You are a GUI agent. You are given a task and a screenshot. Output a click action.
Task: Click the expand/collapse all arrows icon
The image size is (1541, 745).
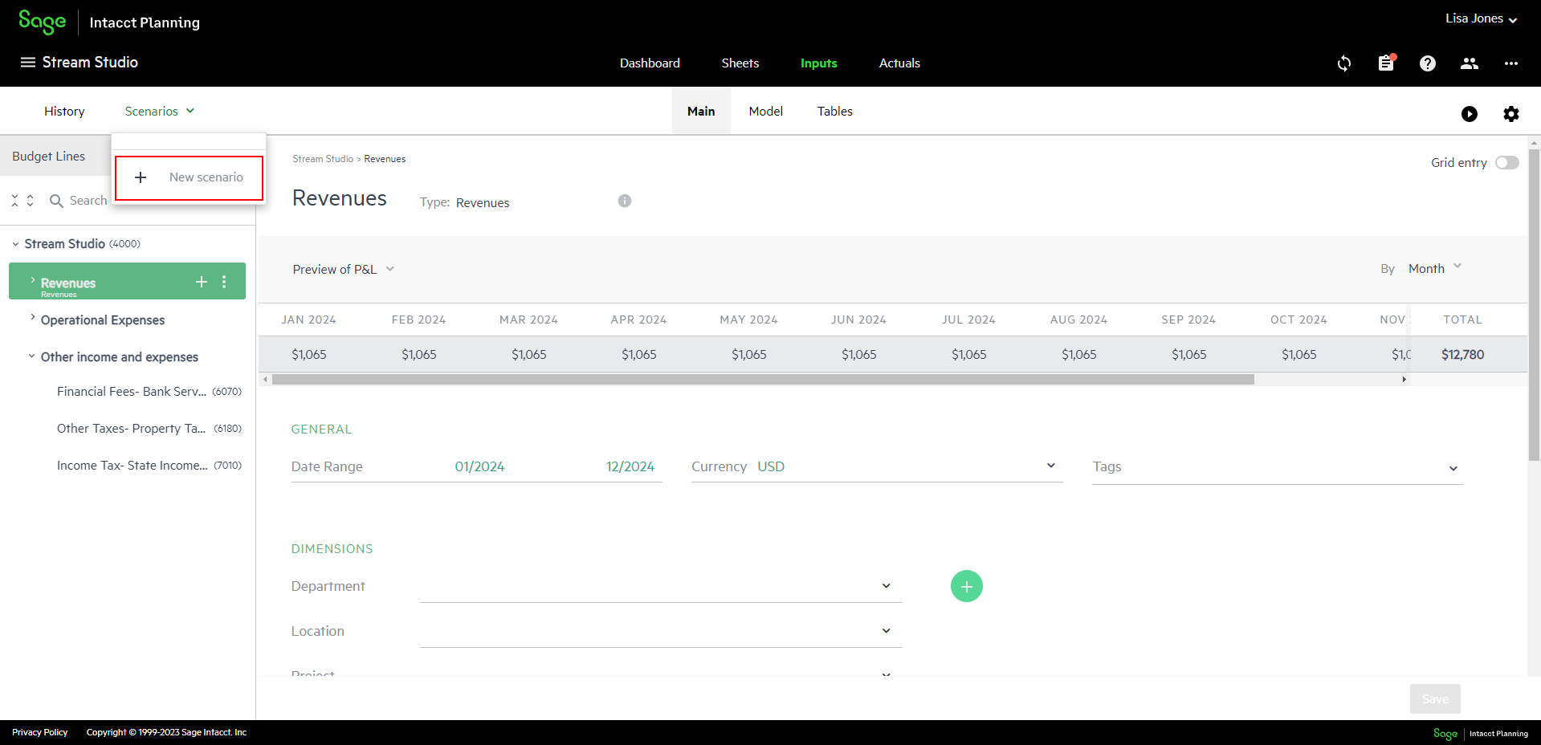[22, 201]
